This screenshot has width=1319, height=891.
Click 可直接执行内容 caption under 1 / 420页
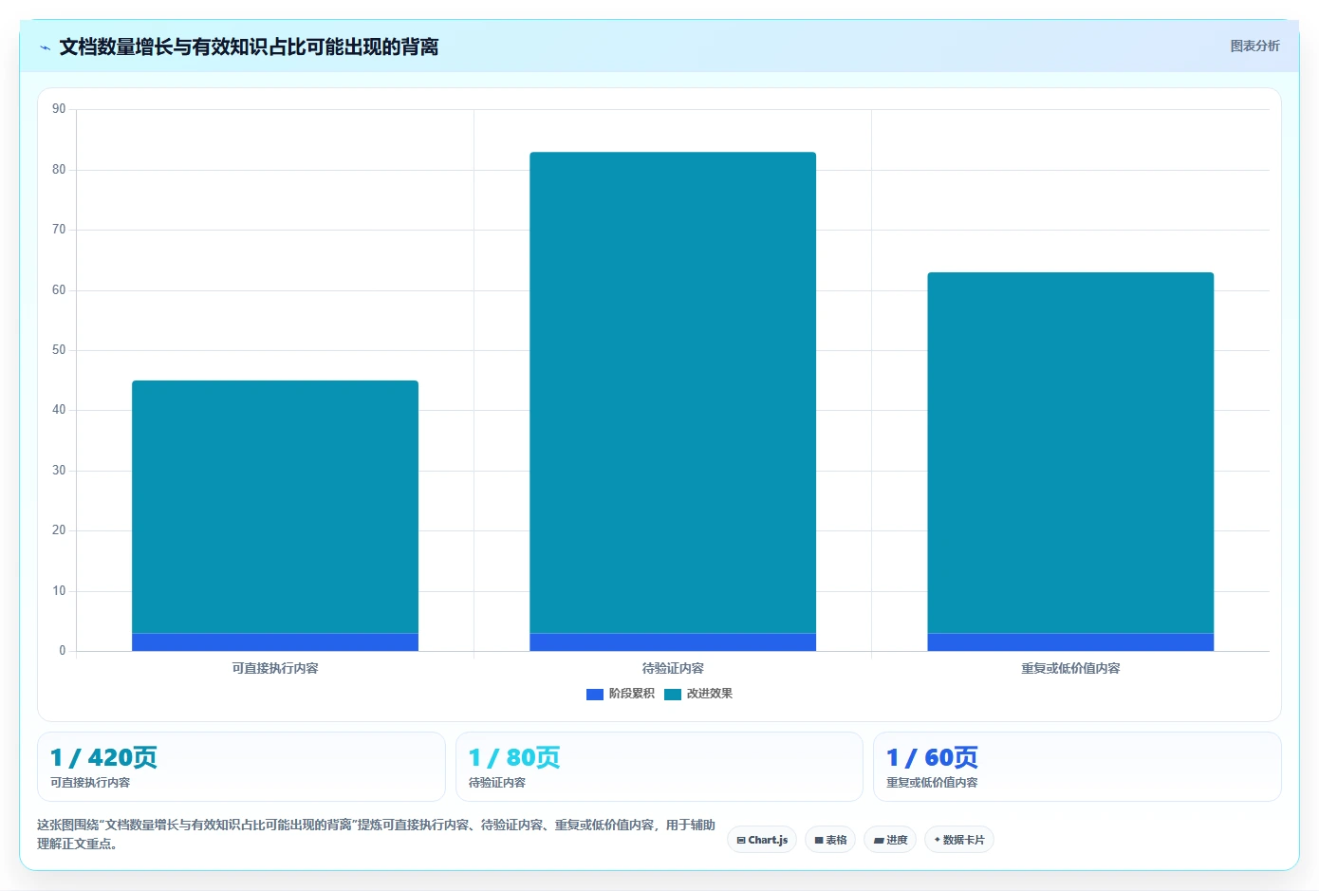pyautogui.click(x=90, y=783)
